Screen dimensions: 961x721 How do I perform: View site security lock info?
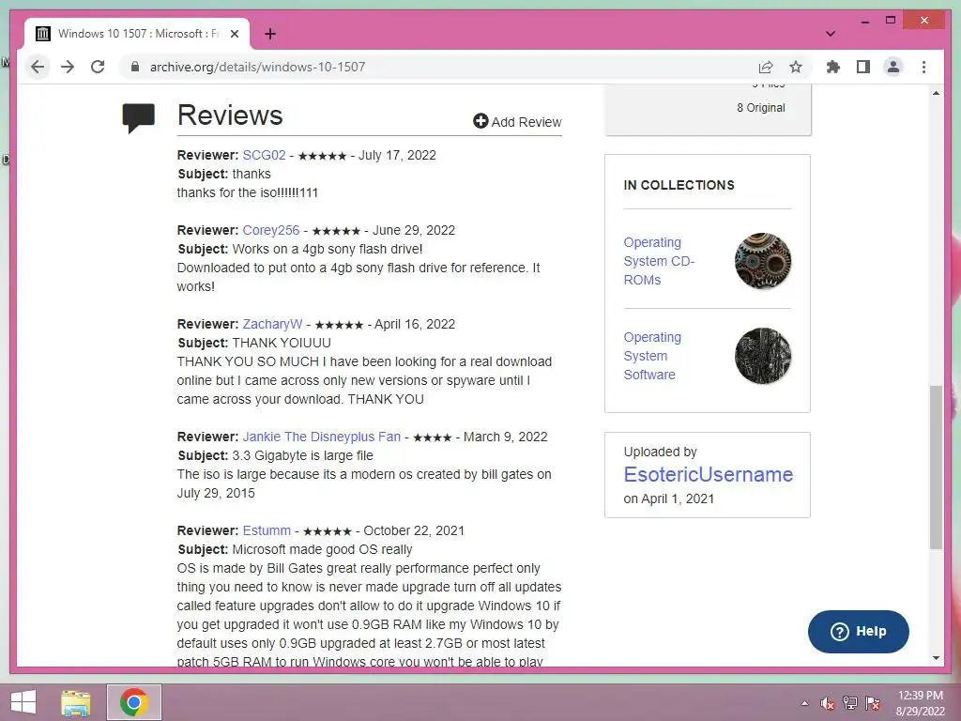tap(135, 67)
